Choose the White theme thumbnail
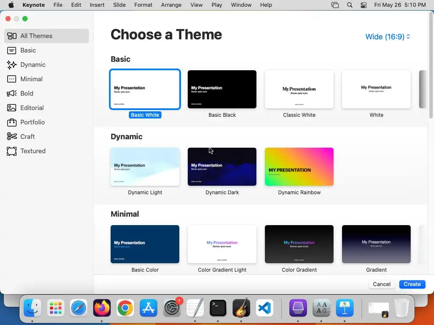The height and width of the screenshot is (325, 434). [376, 89]
